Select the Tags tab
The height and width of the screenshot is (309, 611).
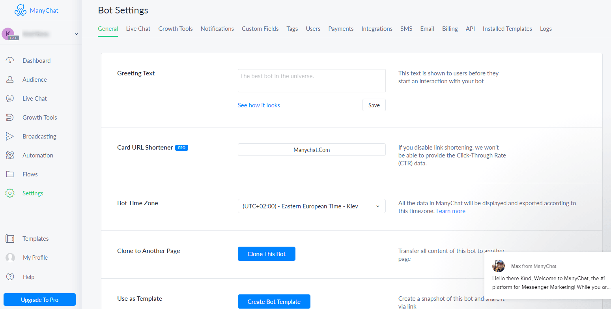[x=292, y=29]
